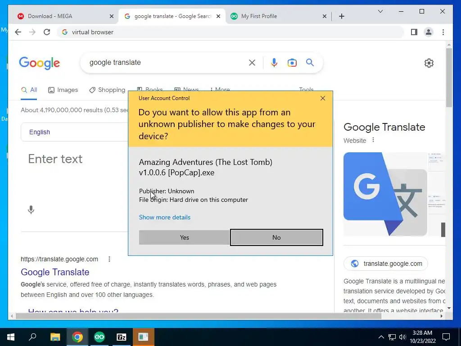The image size is (461, 346).
Task: Select the Images results tab
Action: tap(63, 90)
